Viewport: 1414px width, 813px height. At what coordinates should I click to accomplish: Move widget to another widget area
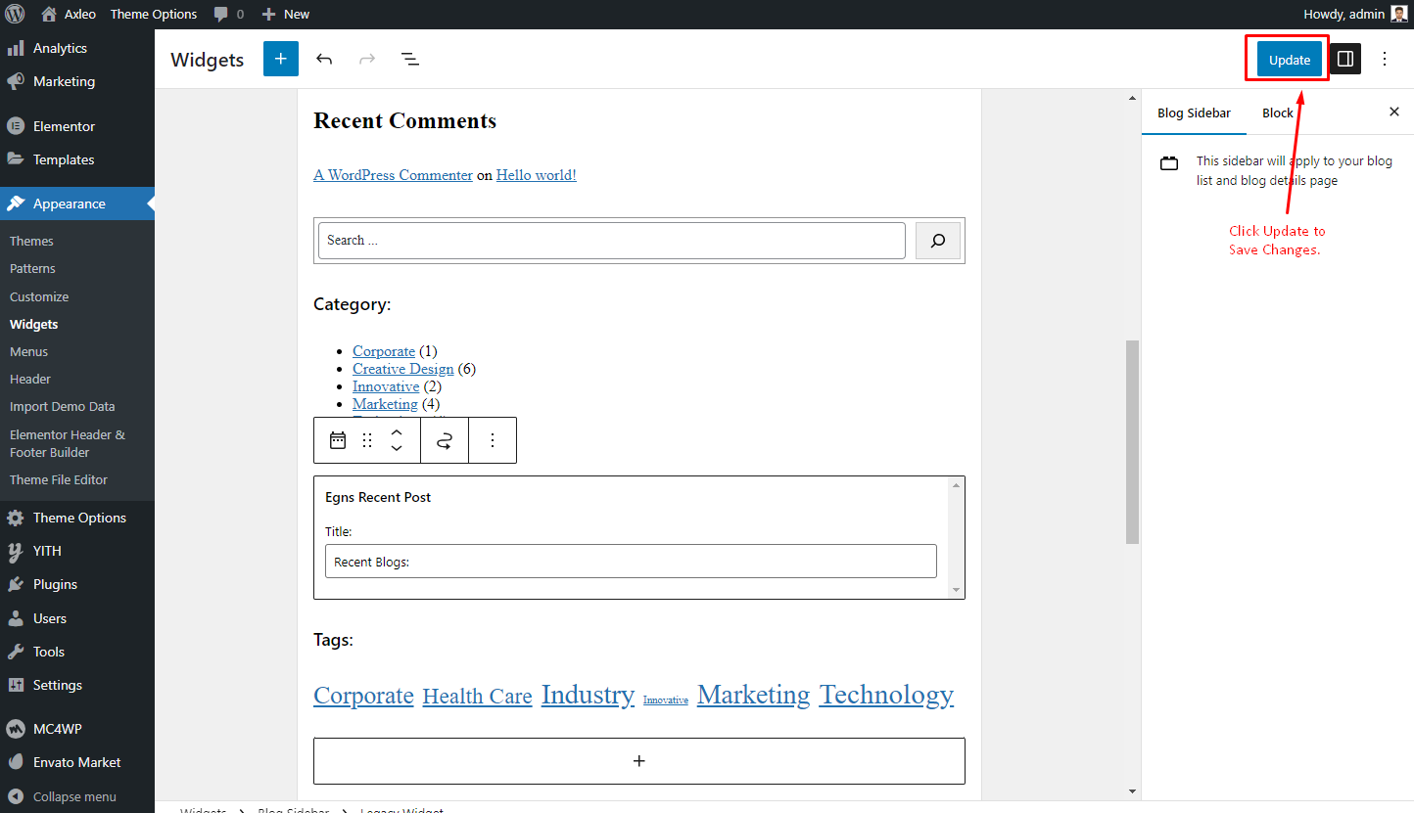coord(445,440)
